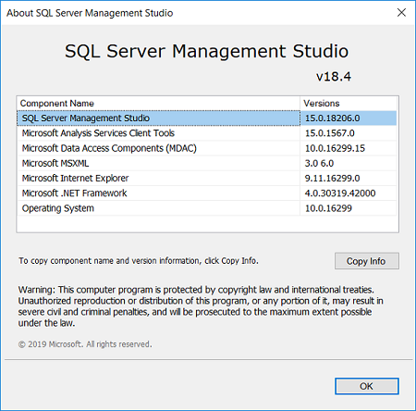Click the 2019 Microsoft copyright notice
Image resolution: width=416 pixels, height=411 pixels.
coord(85,344)
